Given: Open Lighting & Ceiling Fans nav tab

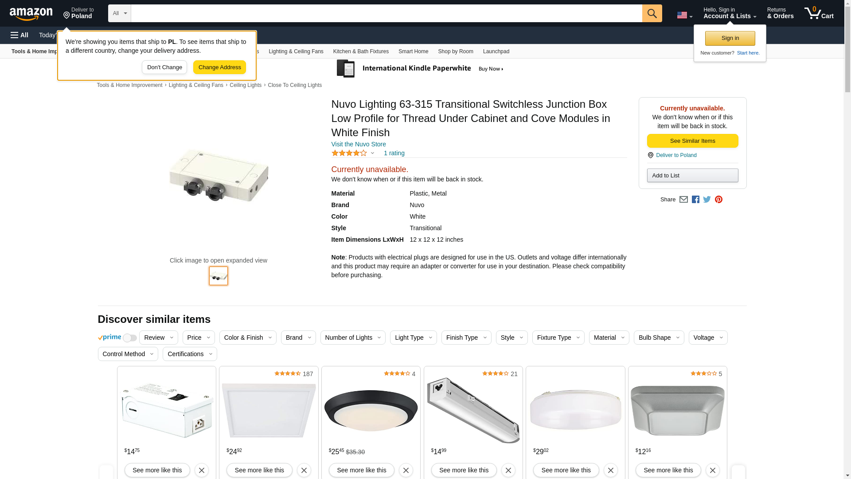Looking at the screenshot, I should point(296,51).
